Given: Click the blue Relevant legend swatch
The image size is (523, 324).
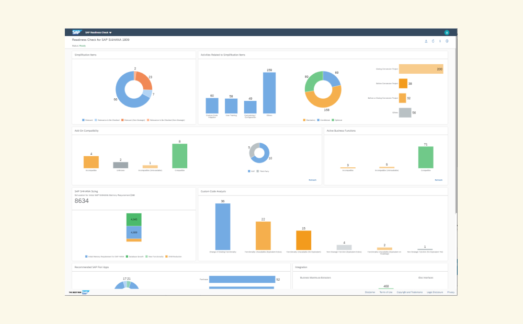Looking at the screenshot, I should tap(83, 120).
